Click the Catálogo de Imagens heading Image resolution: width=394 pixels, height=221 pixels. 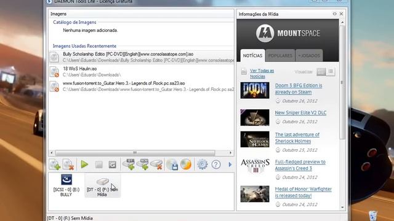(x=74, y=22)
